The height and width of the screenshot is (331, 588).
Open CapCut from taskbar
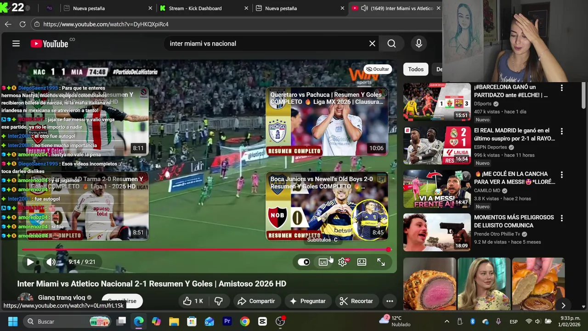pos(262,321)
